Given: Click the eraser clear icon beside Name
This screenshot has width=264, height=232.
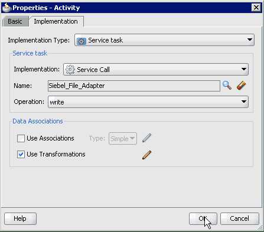Looking at the screenshot, I should pos(241,86).
